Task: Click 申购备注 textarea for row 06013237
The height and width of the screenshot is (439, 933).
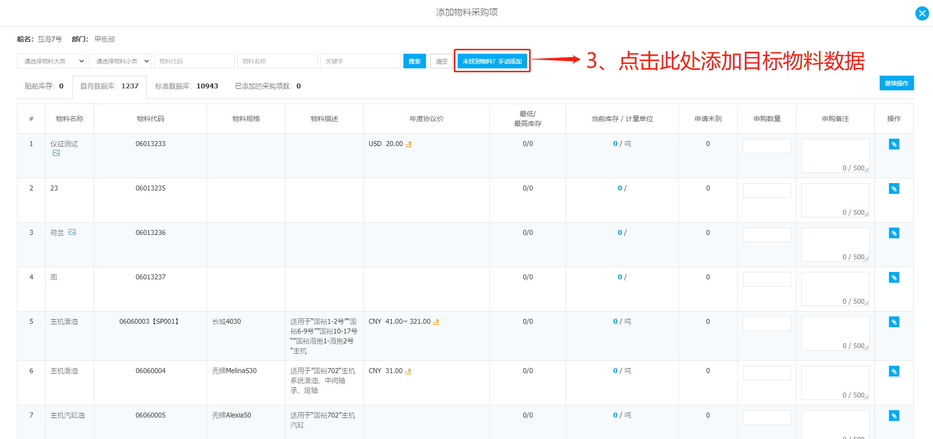Action: point(835,289)
